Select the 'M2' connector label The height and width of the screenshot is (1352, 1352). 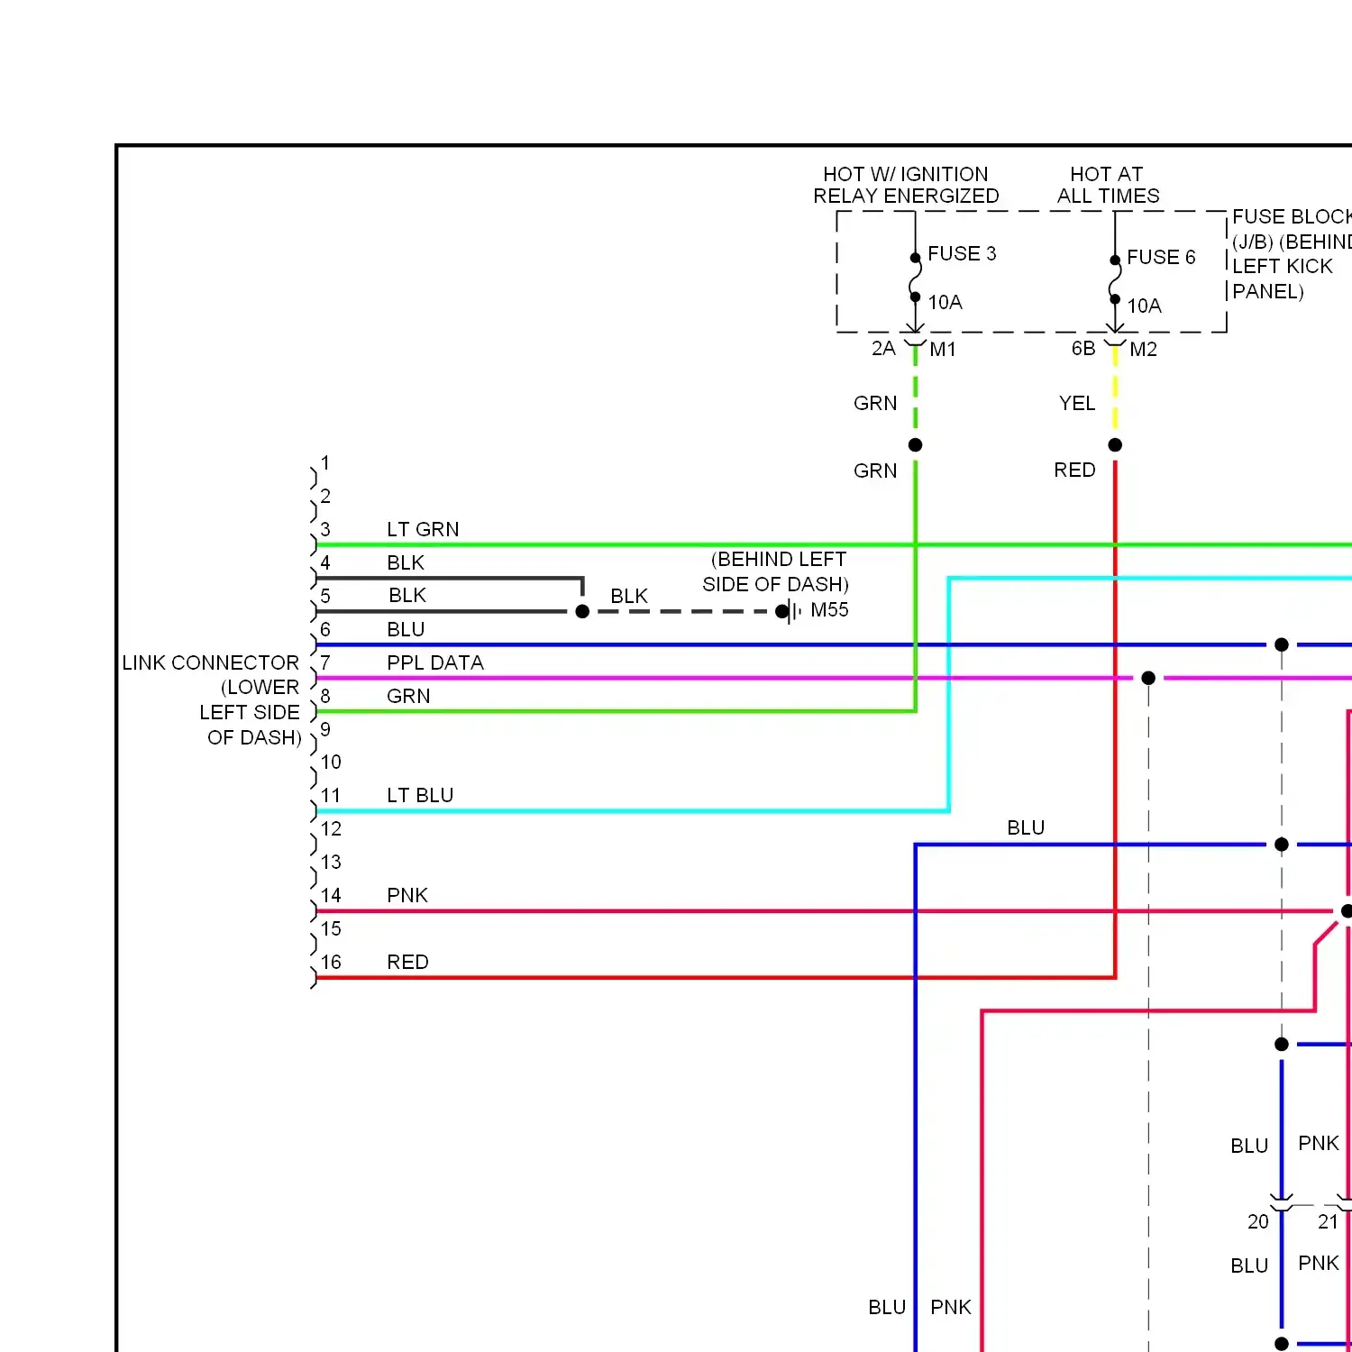[x=1143, y=350]
